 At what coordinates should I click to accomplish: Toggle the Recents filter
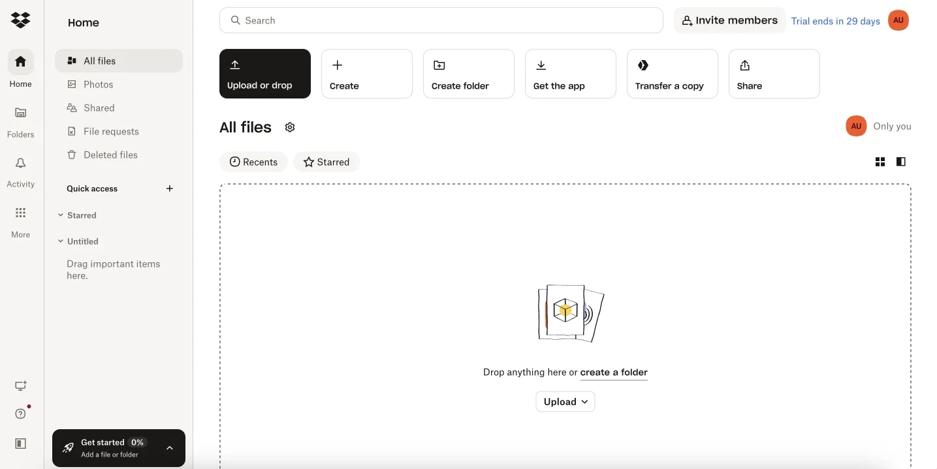pos(253,161)
